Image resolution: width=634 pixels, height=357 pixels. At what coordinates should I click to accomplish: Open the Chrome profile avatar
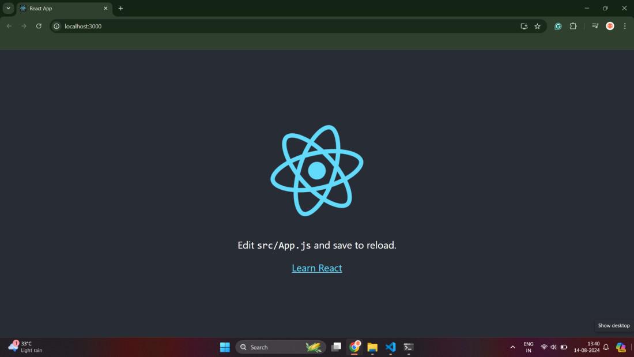click(x=610, y=26)
